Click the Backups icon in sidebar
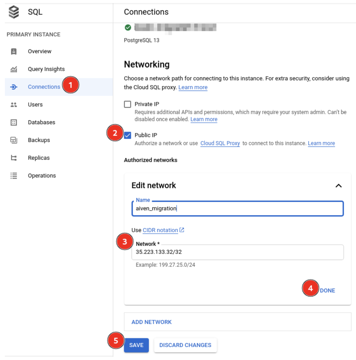This screenshot has height=360, width=356. [14, 140]
